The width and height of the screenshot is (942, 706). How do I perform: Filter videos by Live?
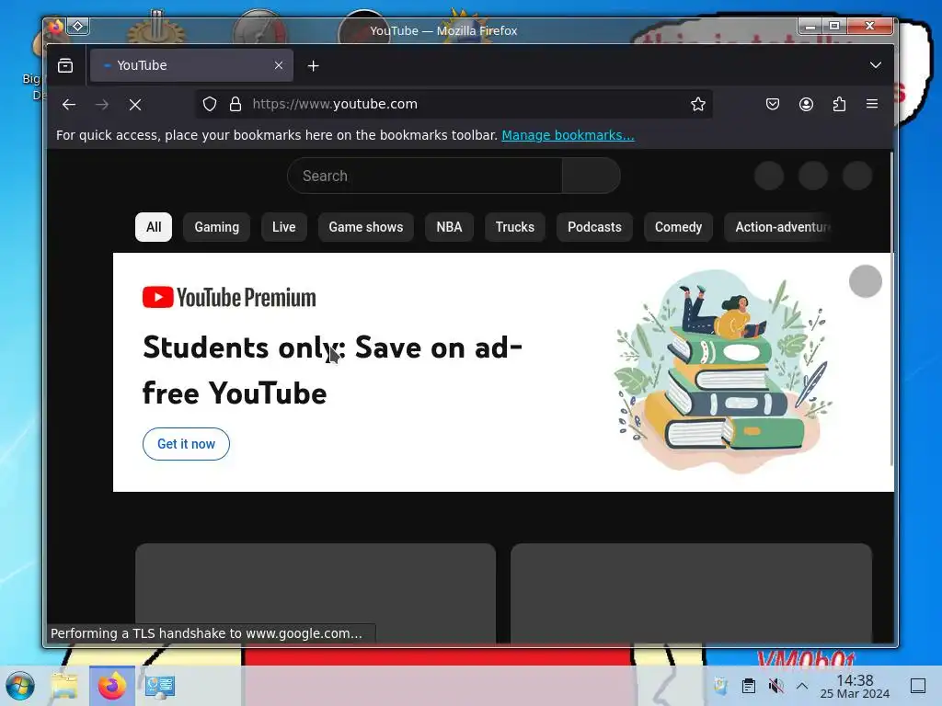283,227
